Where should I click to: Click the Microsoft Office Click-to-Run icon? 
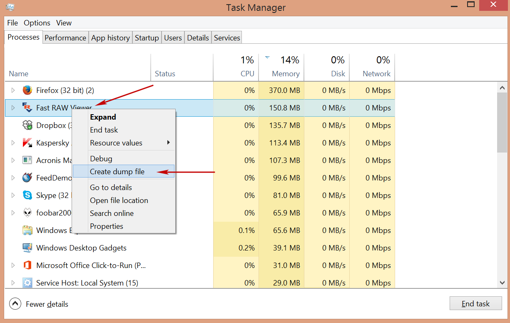27,265
